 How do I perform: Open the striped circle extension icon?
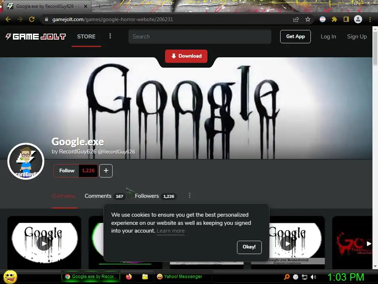323,19
